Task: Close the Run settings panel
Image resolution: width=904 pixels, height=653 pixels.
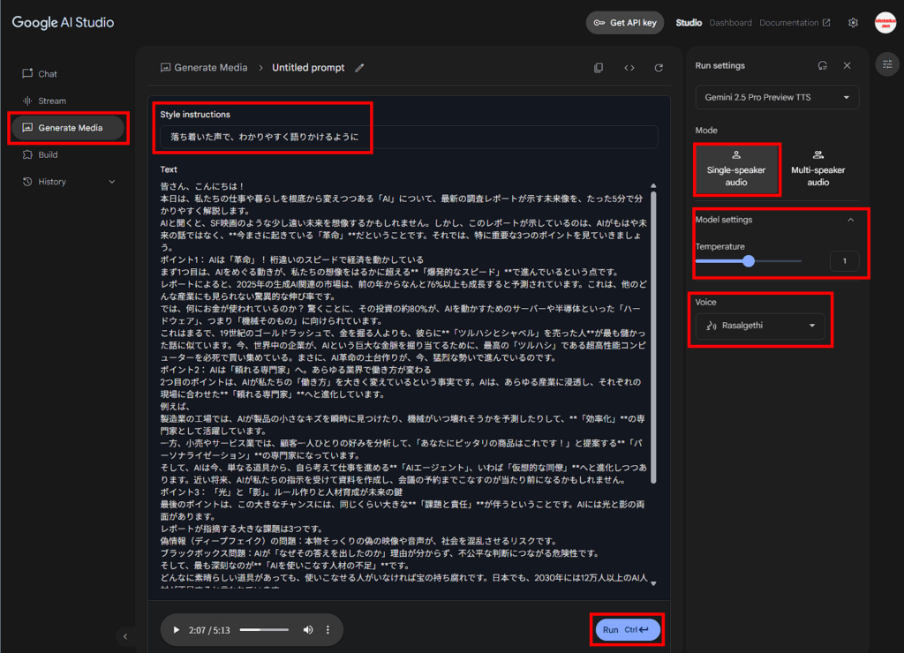Action: [847, 65]
